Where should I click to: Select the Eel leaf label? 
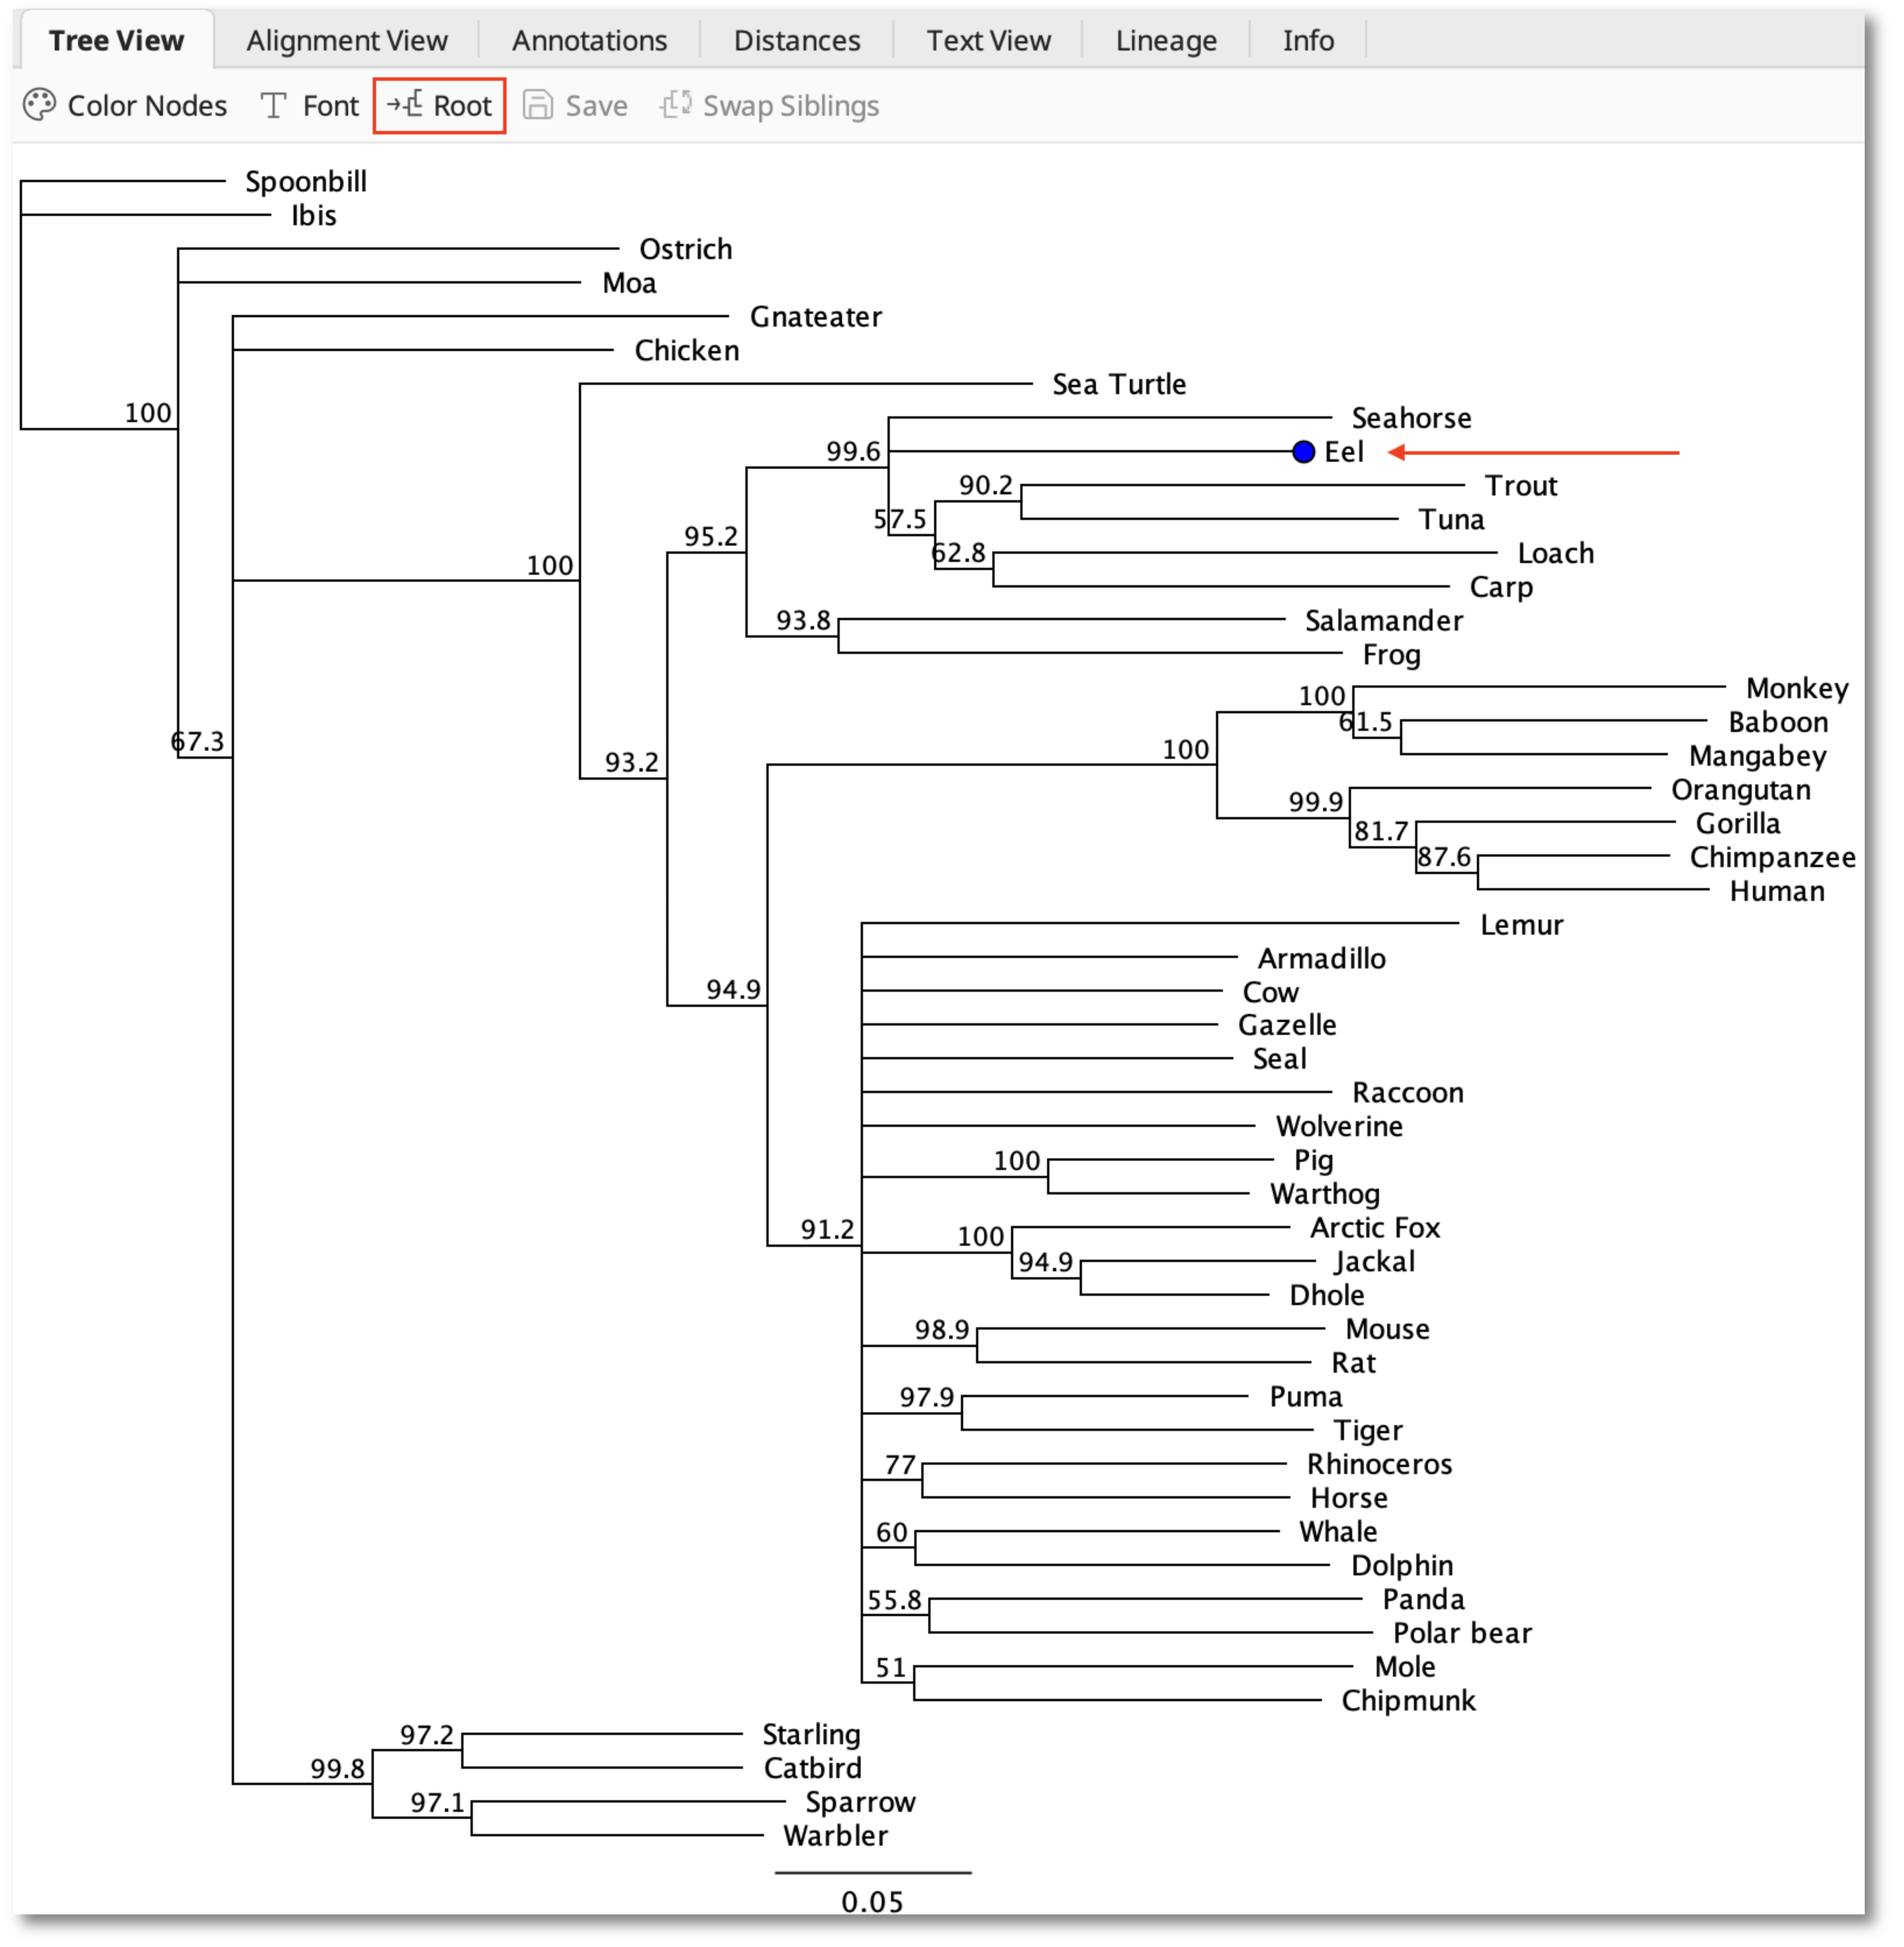[1344, 452]
